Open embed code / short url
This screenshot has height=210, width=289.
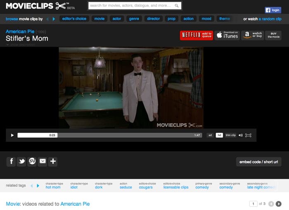coord(259,162)
